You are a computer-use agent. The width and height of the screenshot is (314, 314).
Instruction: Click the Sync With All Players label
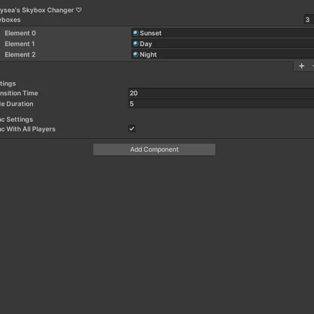pyautogui.click(x=28, y=129)
